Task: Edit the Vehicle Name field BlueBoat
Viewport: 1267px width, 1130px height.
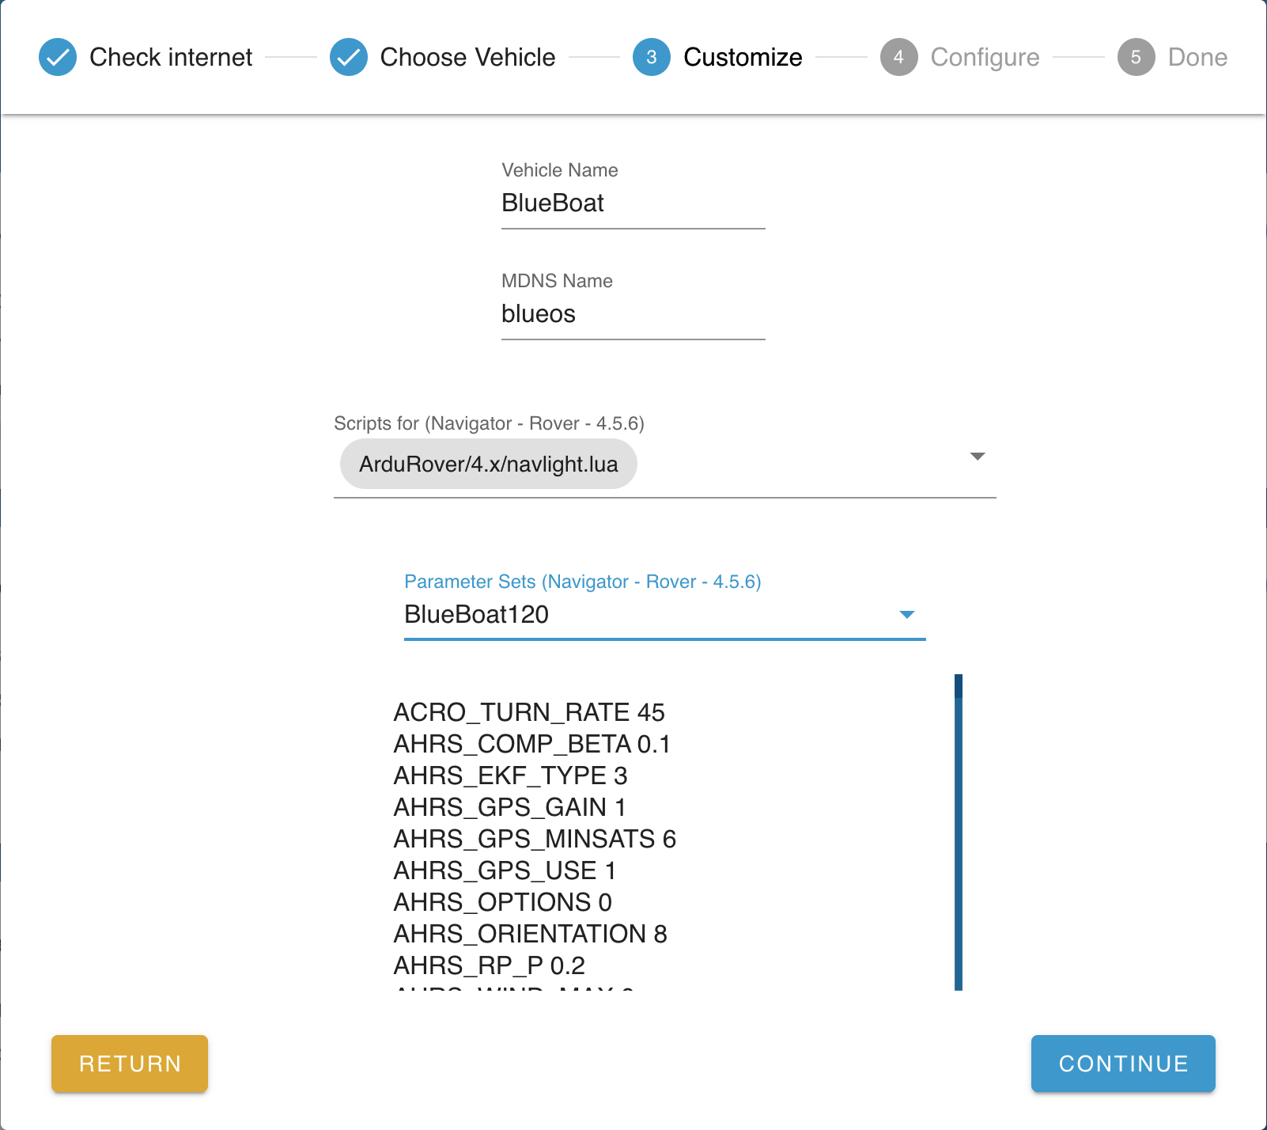Action: (633, 203)
